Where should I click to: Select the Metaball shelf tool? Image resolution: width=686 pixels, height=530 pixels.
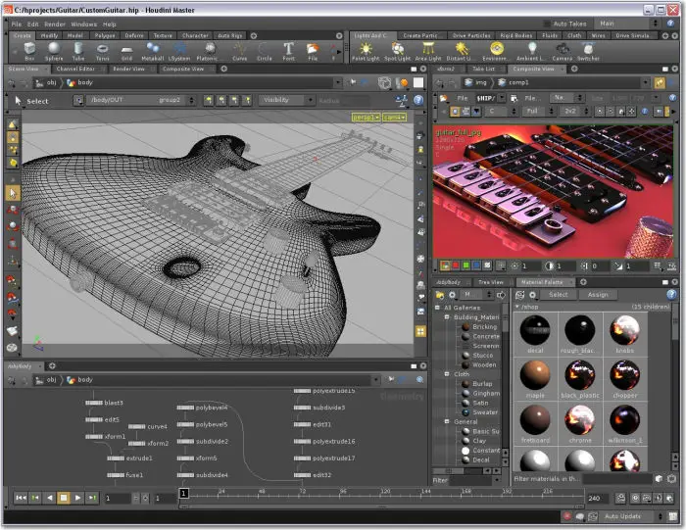coord(152,51)
